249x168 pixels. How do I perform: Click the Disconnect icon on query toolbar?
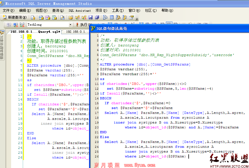[15, 25]
